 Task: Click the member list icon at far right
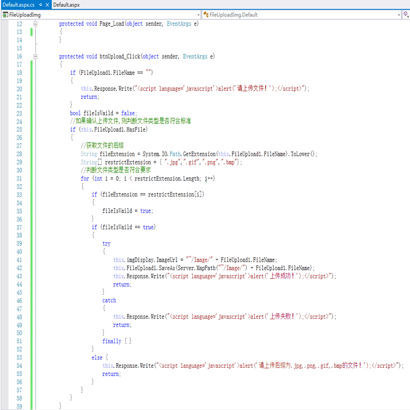[x=406, y=14]
